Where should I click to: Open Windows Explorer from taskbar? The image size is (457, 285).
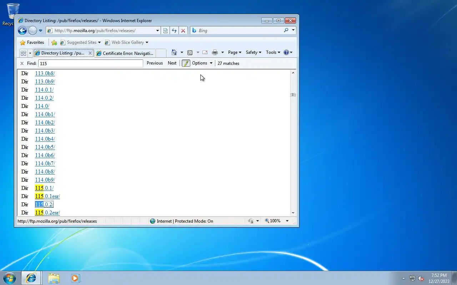click(x=54, y=278)
